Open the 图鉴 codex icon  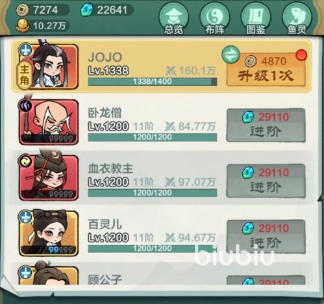coord(256,18)
